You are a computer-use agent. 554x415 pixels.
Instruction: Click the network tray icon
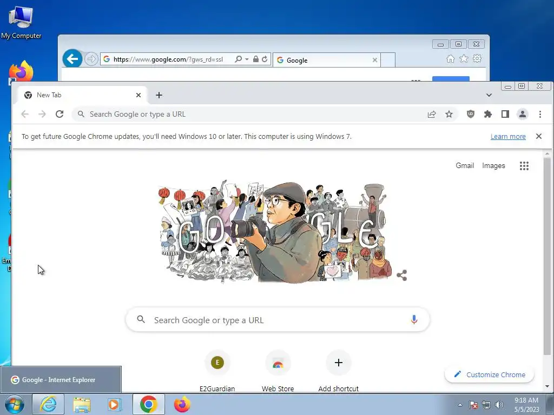coord(486,405)
